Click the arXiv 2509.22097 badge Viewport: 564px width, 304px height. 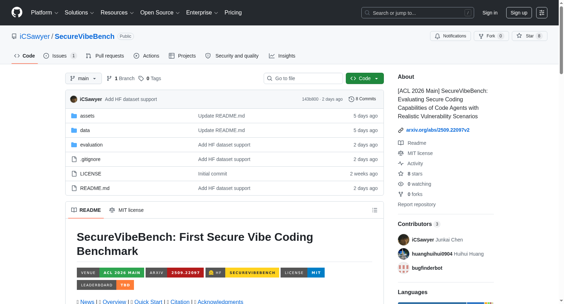pos(174,273)
